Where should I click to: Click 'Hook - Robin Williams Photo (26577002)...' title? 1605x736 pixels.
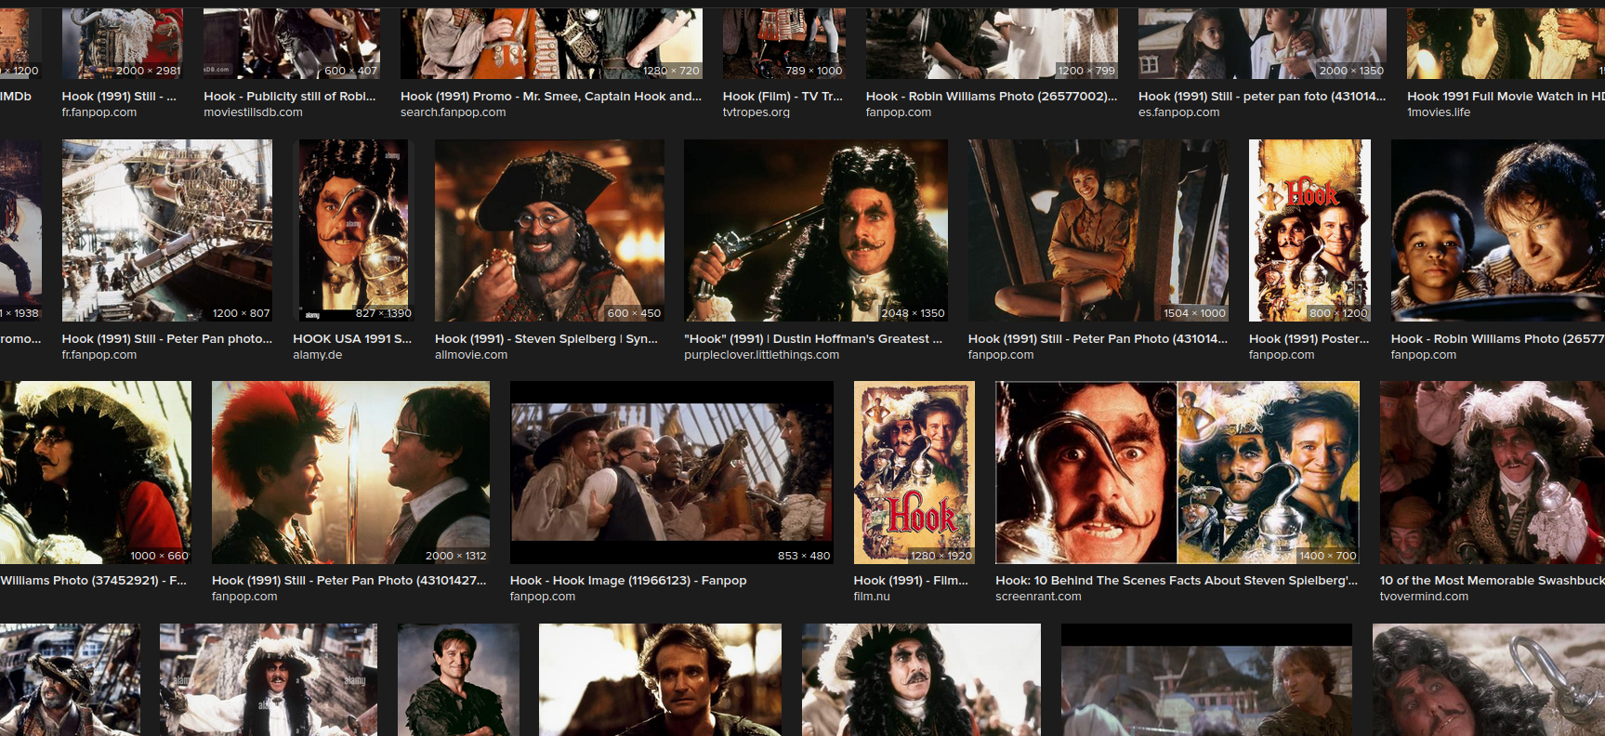coord(992,96)
